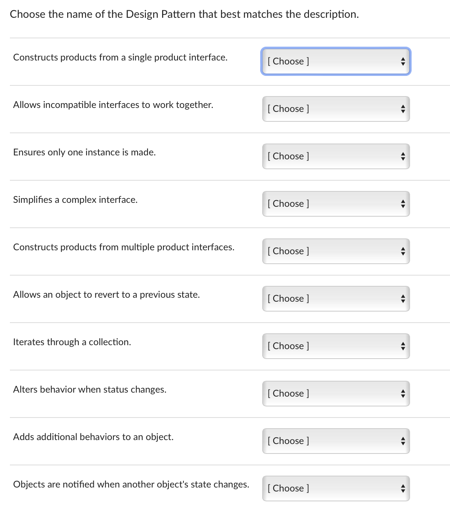
Task: Open dropdown for 'Constructs products from multiple product interfaces'
Action: click(335, 251)
